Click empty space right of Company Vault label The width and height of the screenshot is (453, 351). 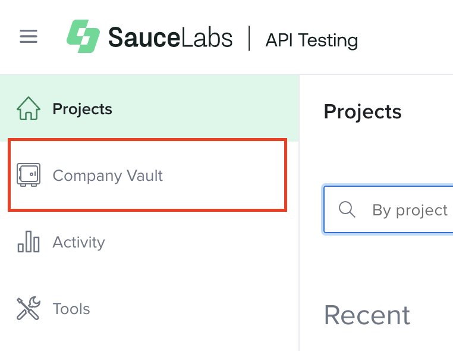click(226, 175)
